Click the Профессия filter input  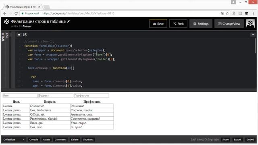[92, 95]
